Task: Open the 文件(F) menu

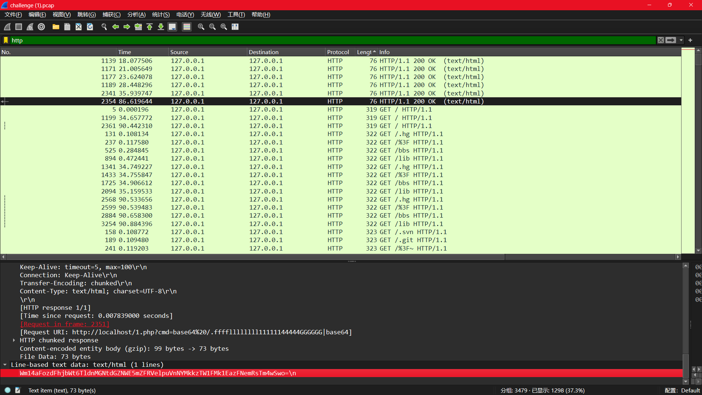Action: tap(13, 15)
